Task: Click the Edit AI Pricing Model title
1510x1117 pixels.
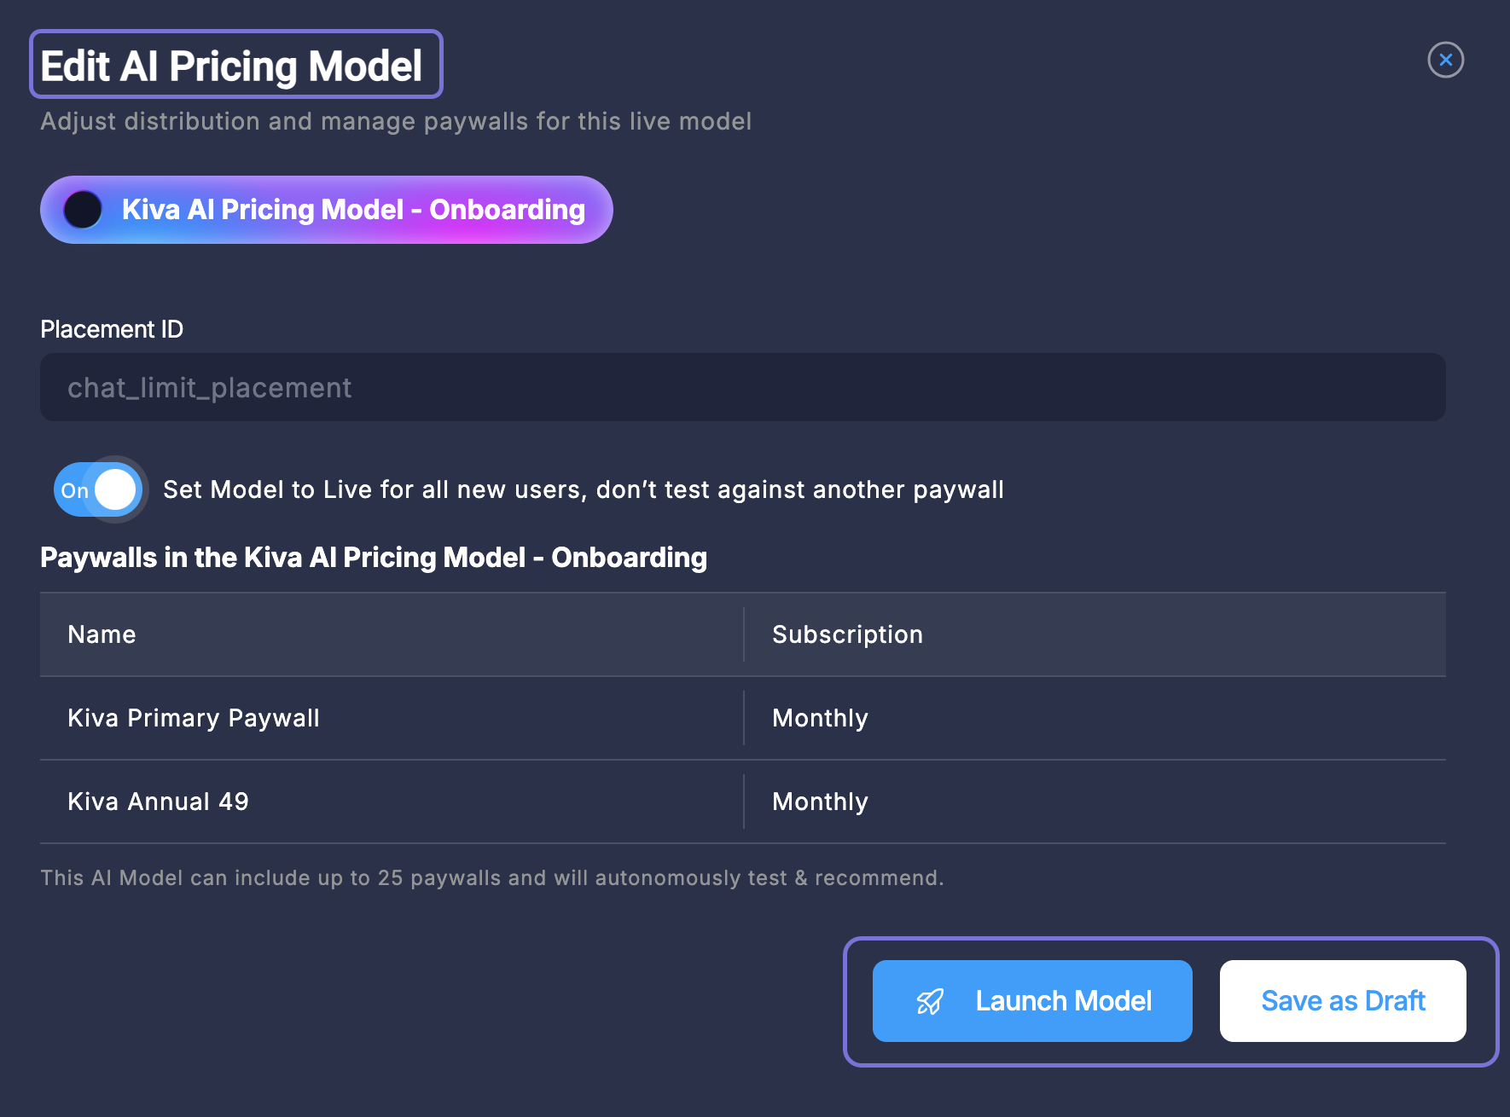Action: [x=232, y=66]
